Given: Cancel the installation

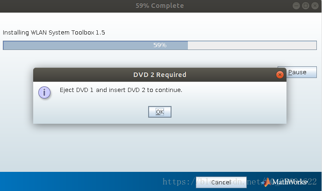Looking at the screenshot, I should (221, 182).
